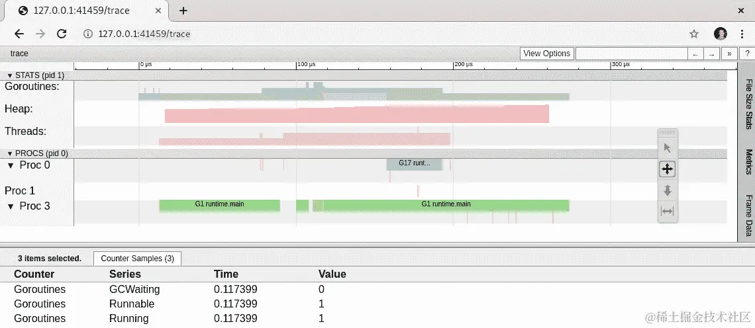Open the Metrics side tab
The width and height of the screenshot is (755, 328).
point(749,161)
